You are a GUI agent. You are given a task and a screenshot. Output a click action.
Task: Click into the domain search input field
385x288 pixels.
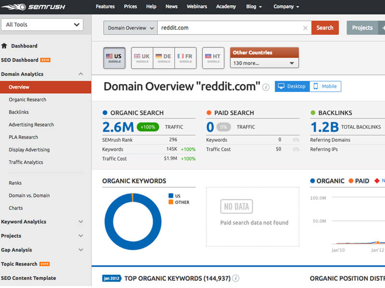click(231, 28)
